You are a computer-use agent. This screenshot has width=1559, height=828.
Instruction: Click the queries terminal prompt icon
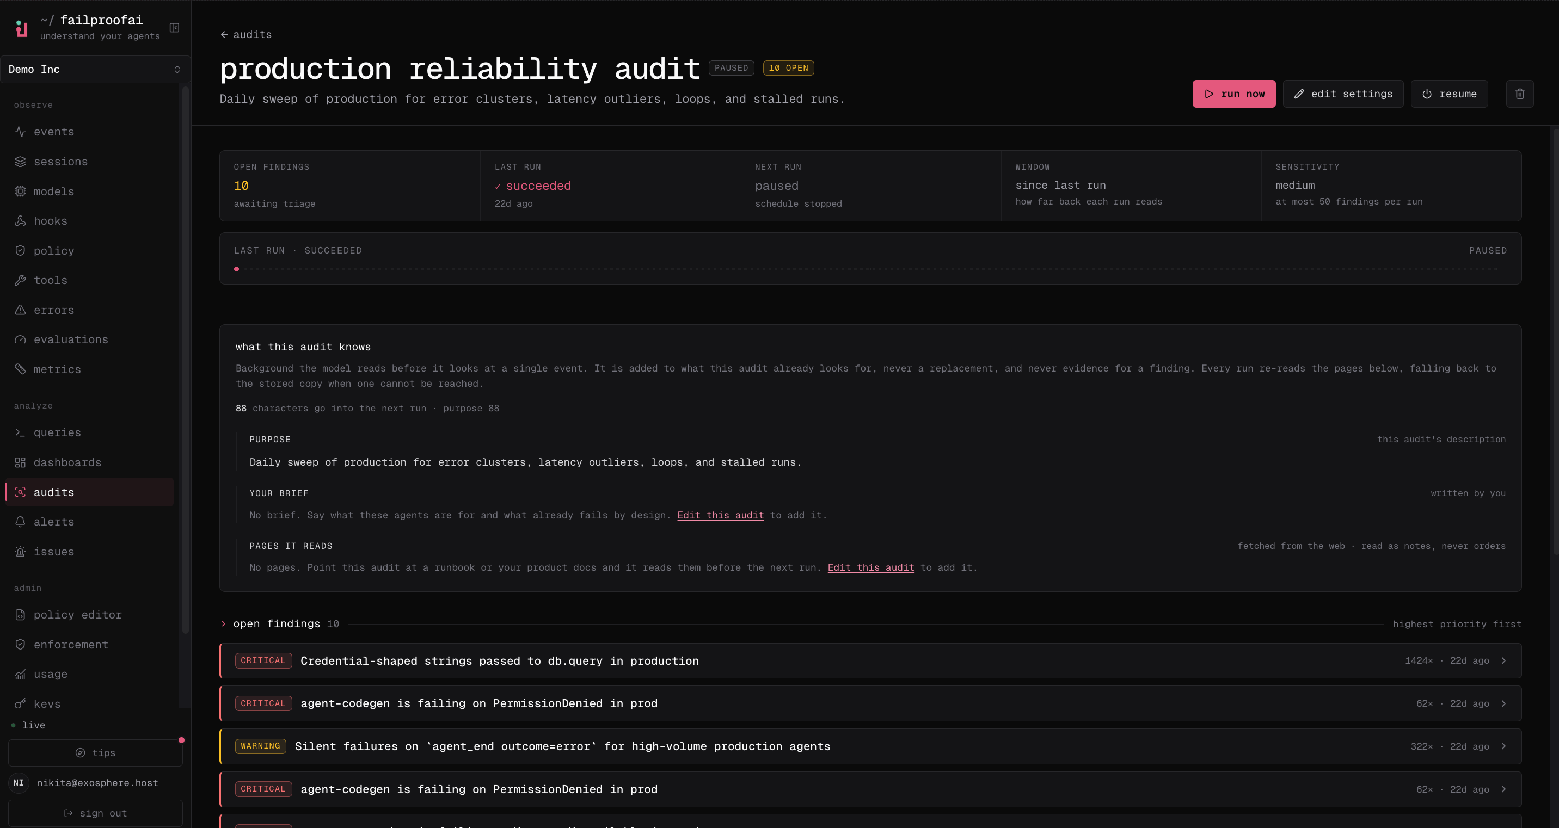point(20,432)
